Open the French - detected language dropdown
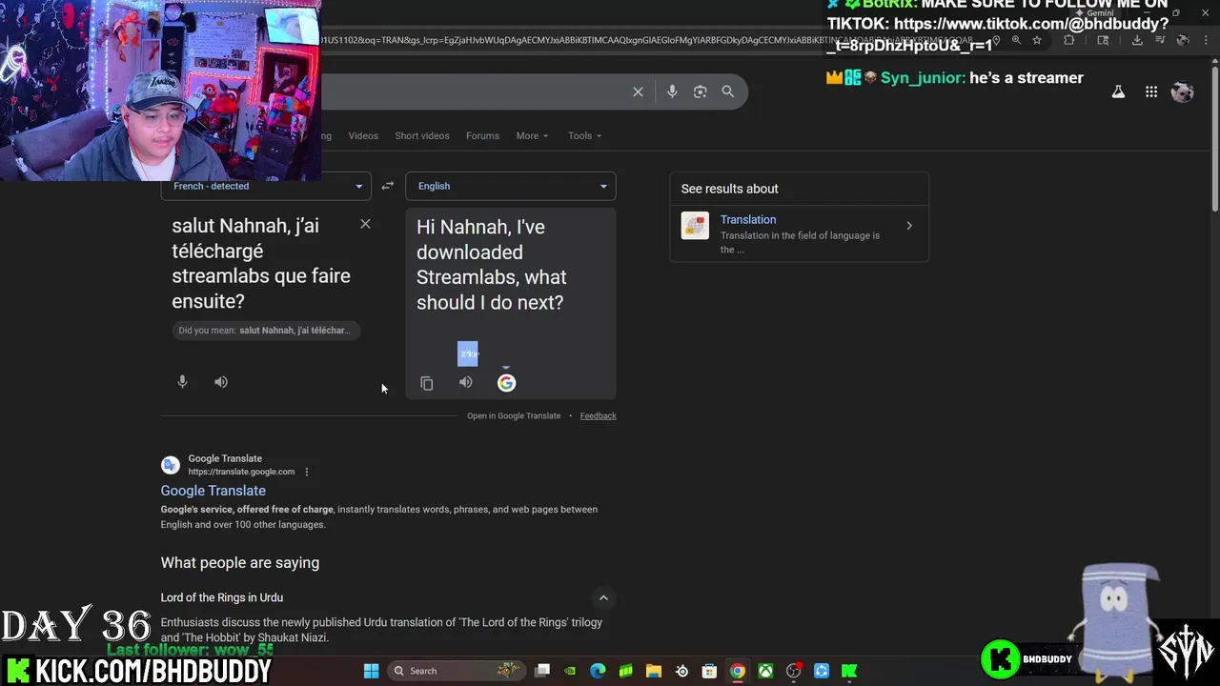 [266, 186]
